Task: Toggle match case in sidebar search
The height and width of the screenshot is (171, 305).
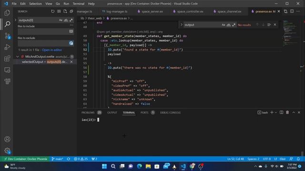Action: (x=61, y=20)
